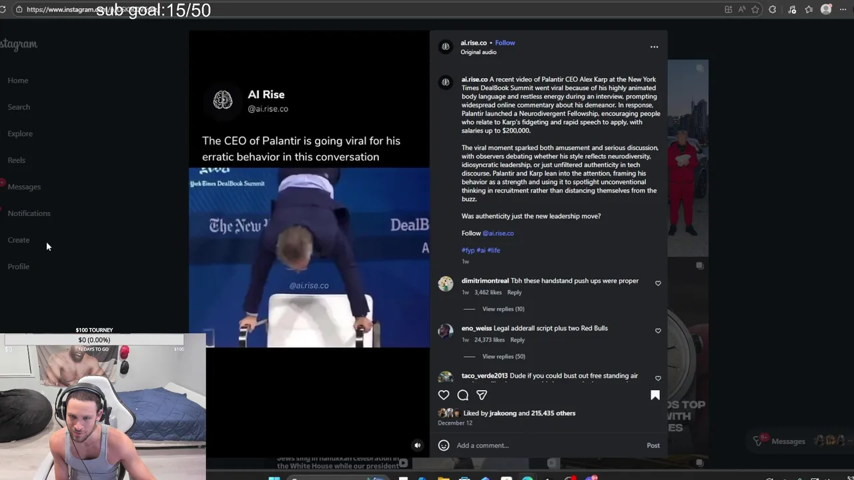Click the avatar beside the caption

point(446,82)
